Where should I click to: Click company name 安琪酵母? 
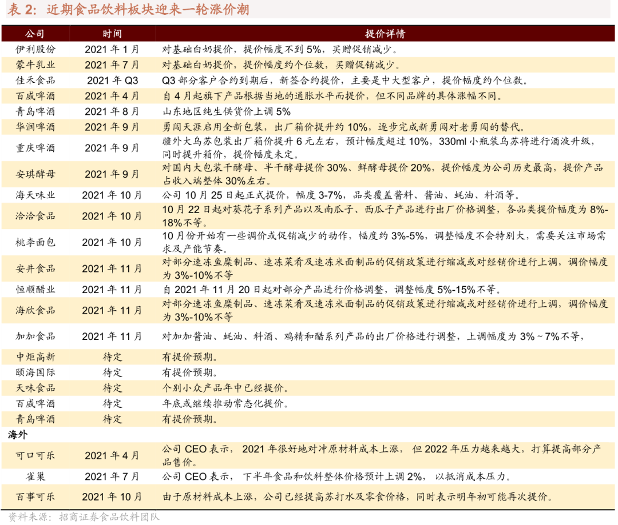tap(35, 174)
